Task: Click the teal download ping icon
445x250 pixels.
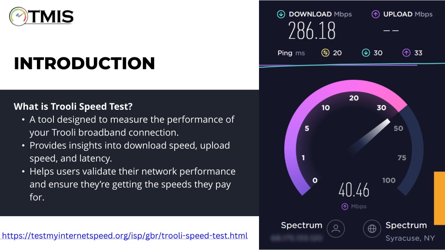Action: pyautogui.click(x=366, y=53)
